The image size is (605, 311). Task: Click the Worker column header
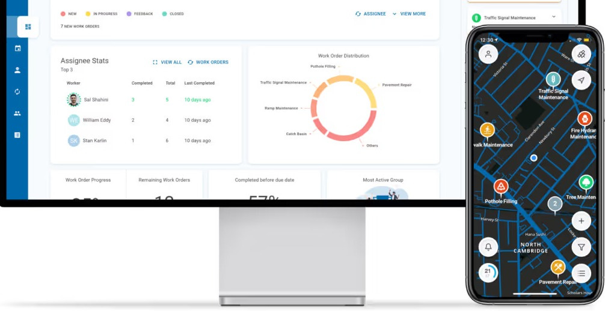tap(73, 83)
